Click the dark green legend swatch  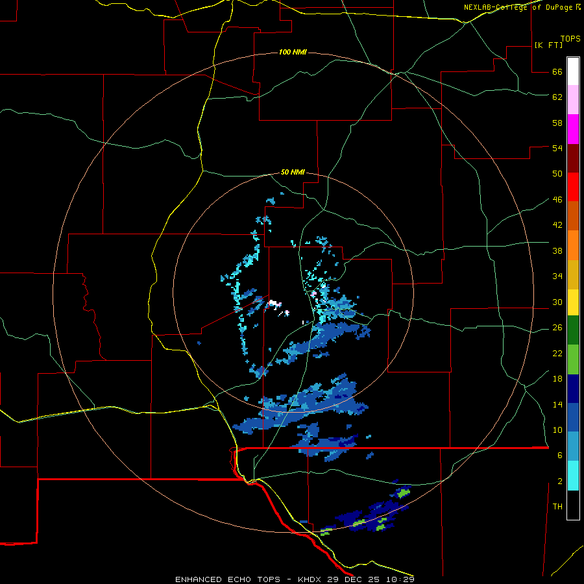[x=573, y=330]
